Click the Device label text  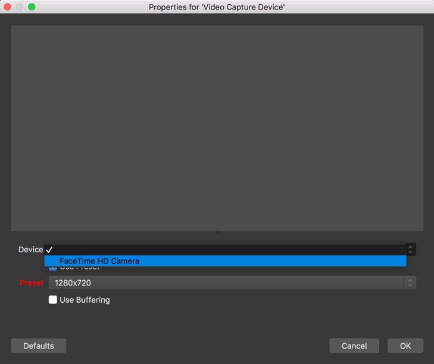coord(30,249)
